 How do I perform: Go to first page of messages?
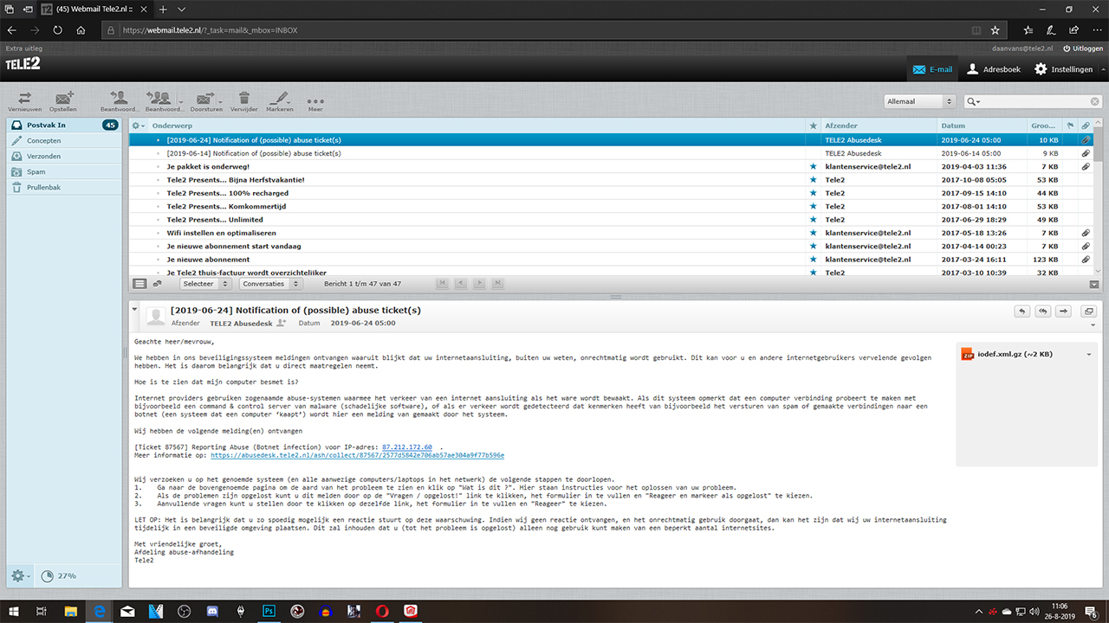(443, 283)
